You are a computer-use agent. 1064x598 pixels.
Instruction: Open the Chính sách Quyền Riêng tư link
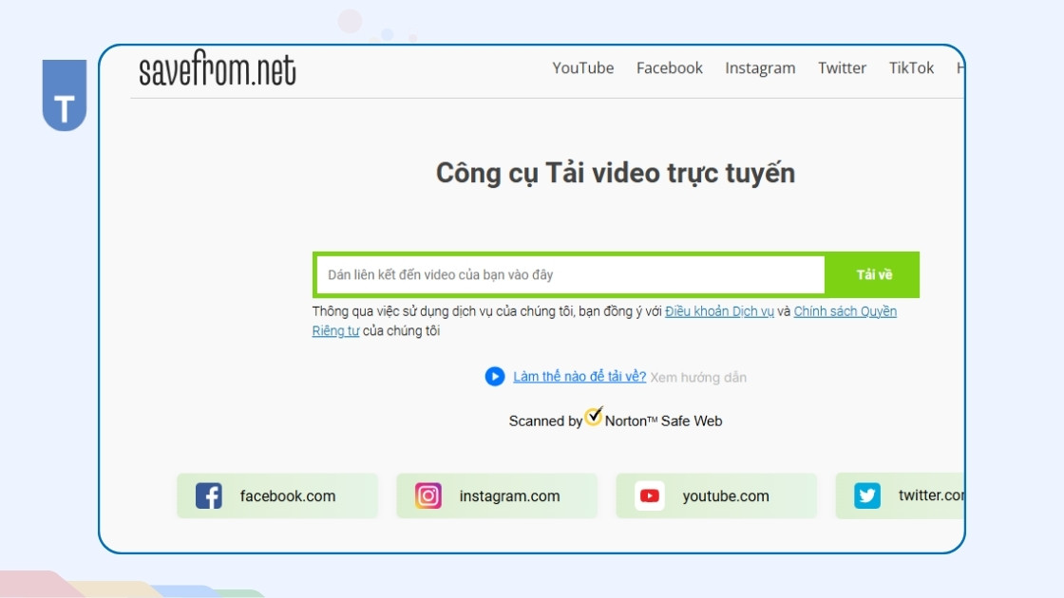pos(845,311)
